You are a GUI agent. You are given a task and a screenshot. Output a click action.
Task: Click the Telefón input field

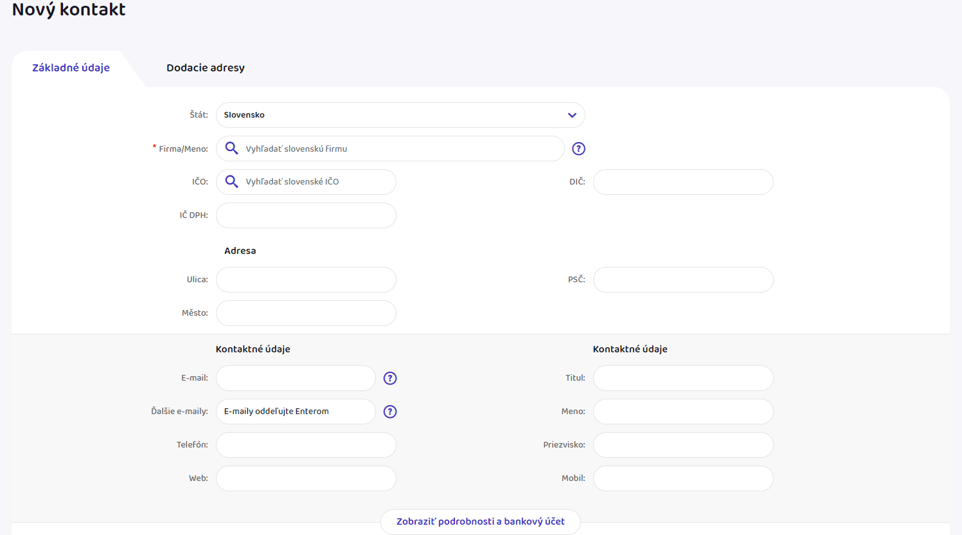pyautogui.click(x=306, y=445)
